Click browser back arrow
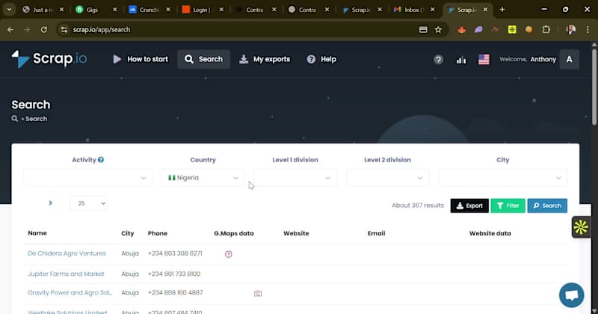The height and width of the screenshot is (314, 598). (x=10, y=30)
